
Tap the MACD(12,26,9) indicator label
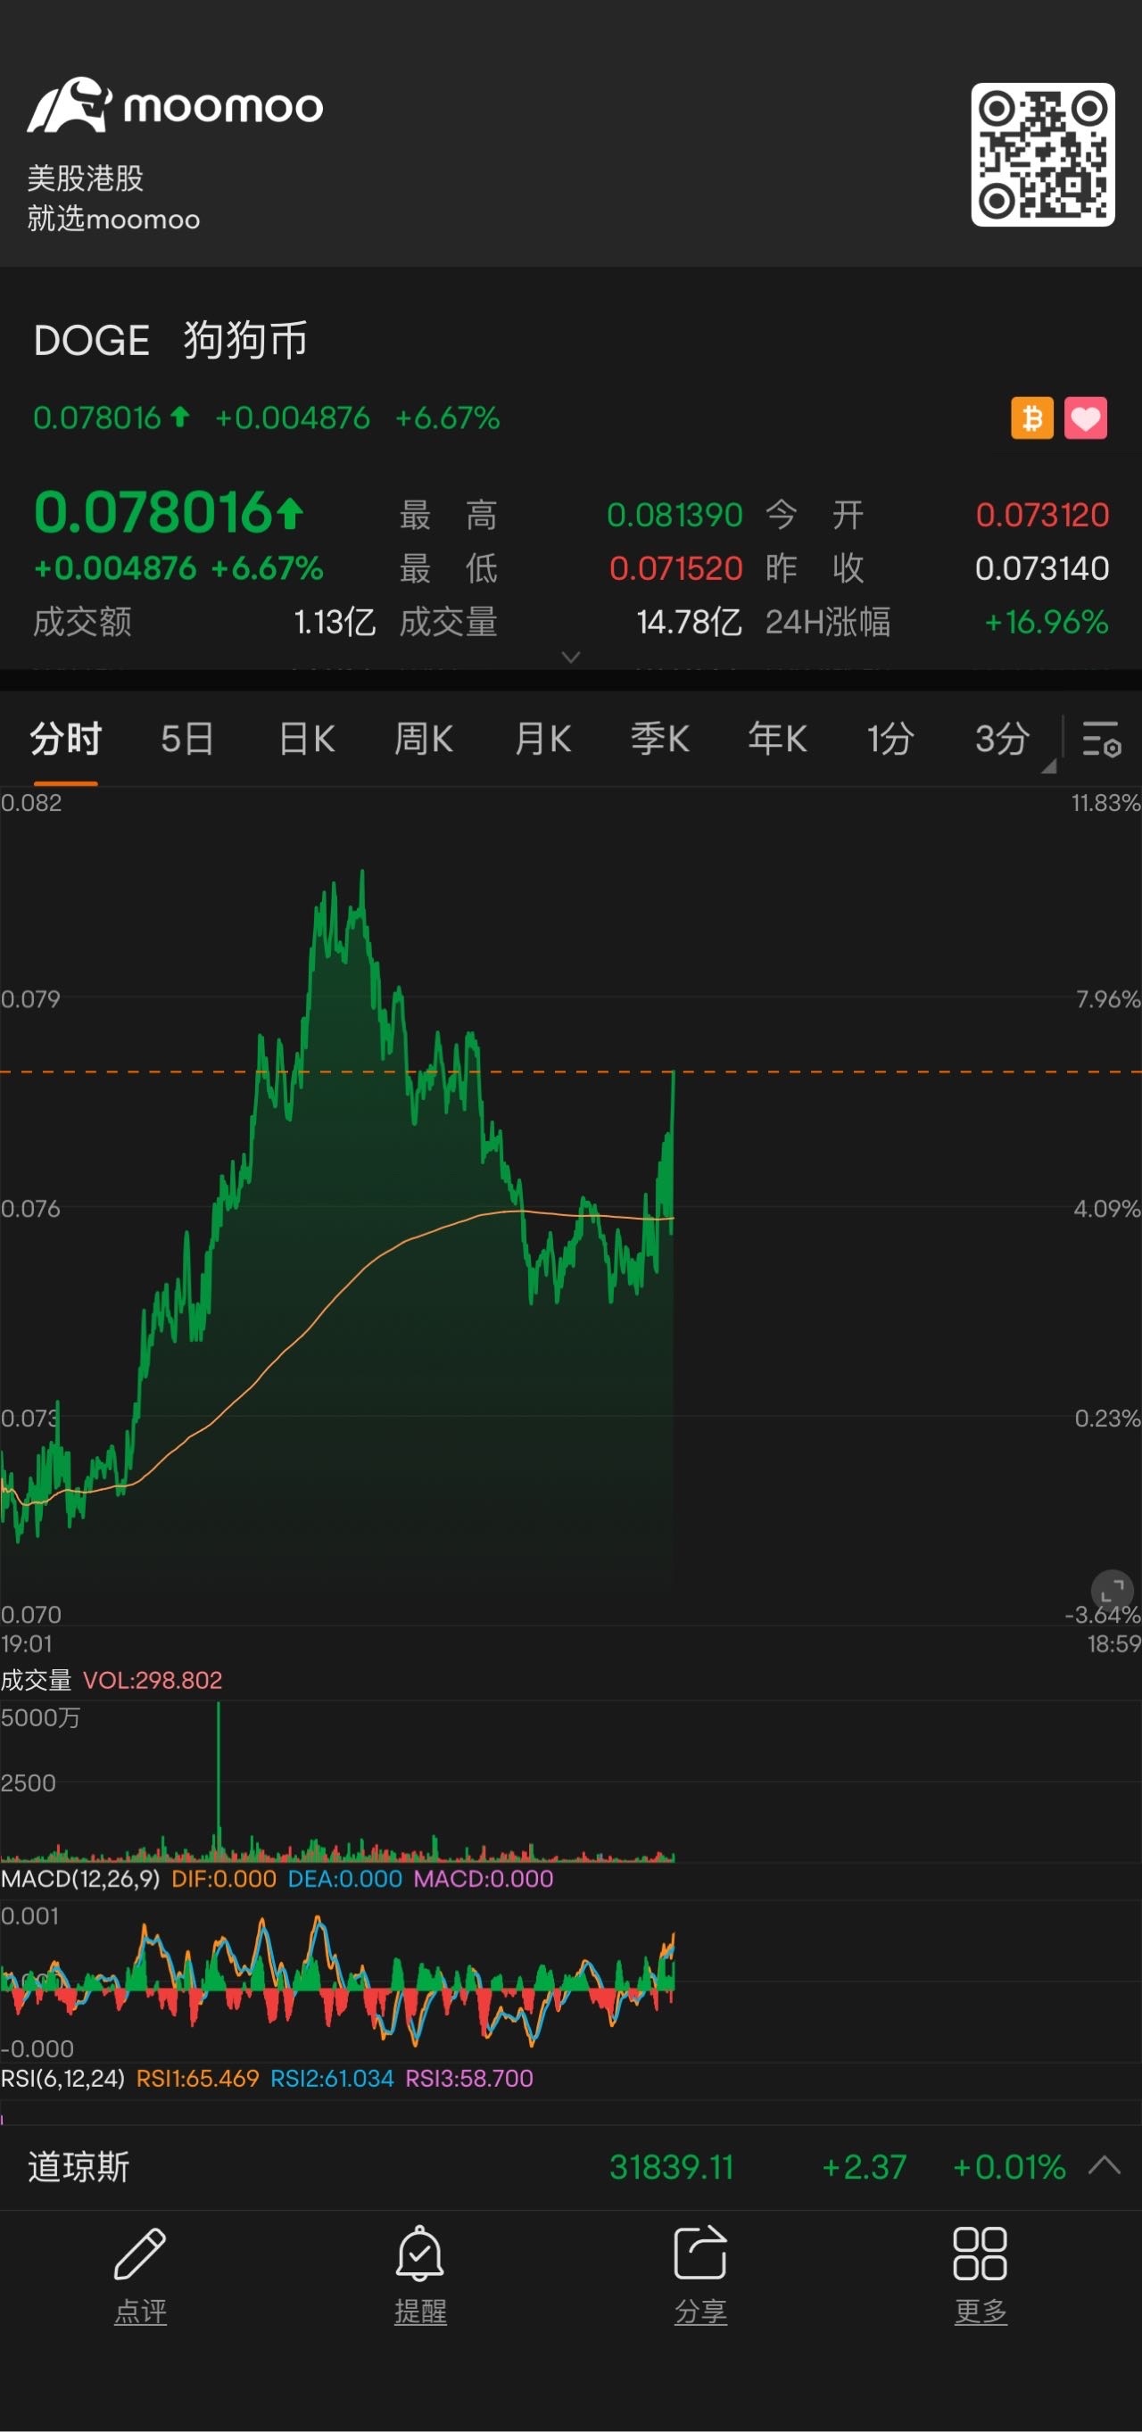tap(80, 1879)
